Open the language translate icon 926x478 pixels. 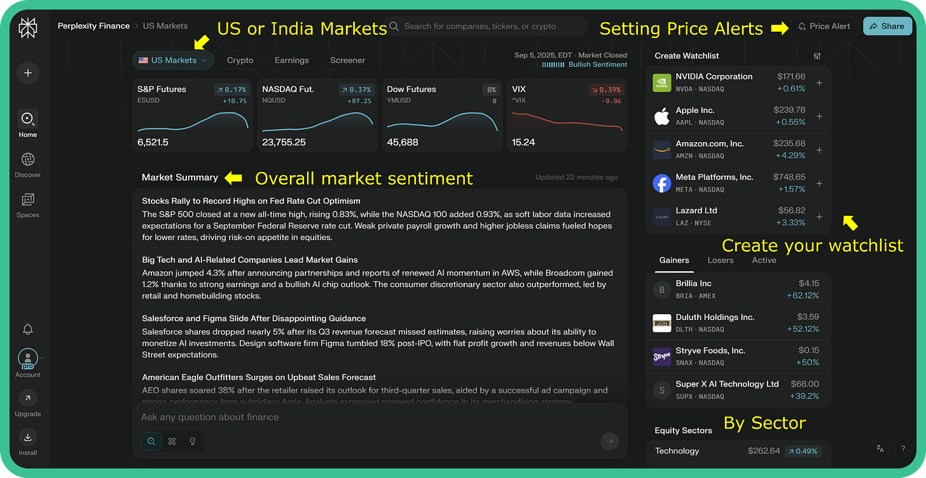click(x=880, y=448)
